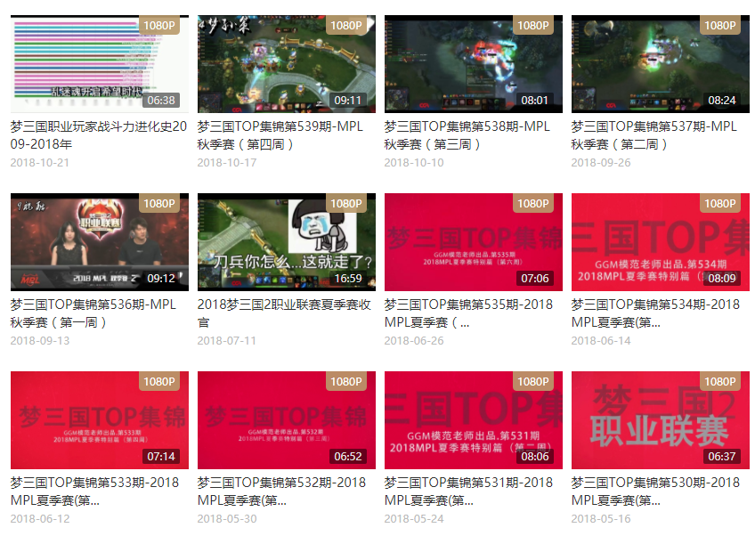Screen dimensions: 755x536
Task: Open the red 第535期 video thumbnail
Action: [474, 242]
